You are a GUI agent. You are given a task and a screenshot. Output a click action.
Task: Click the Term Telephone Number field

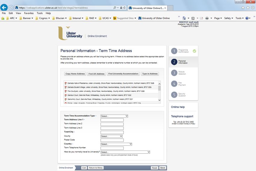[112, 148]
